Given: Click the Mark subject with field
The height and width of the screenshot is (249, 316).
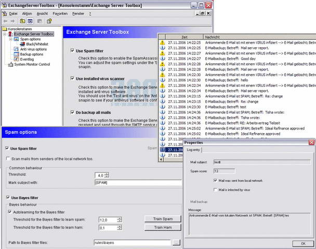Looking at the screenshot, I should click(x=138, y=183).
